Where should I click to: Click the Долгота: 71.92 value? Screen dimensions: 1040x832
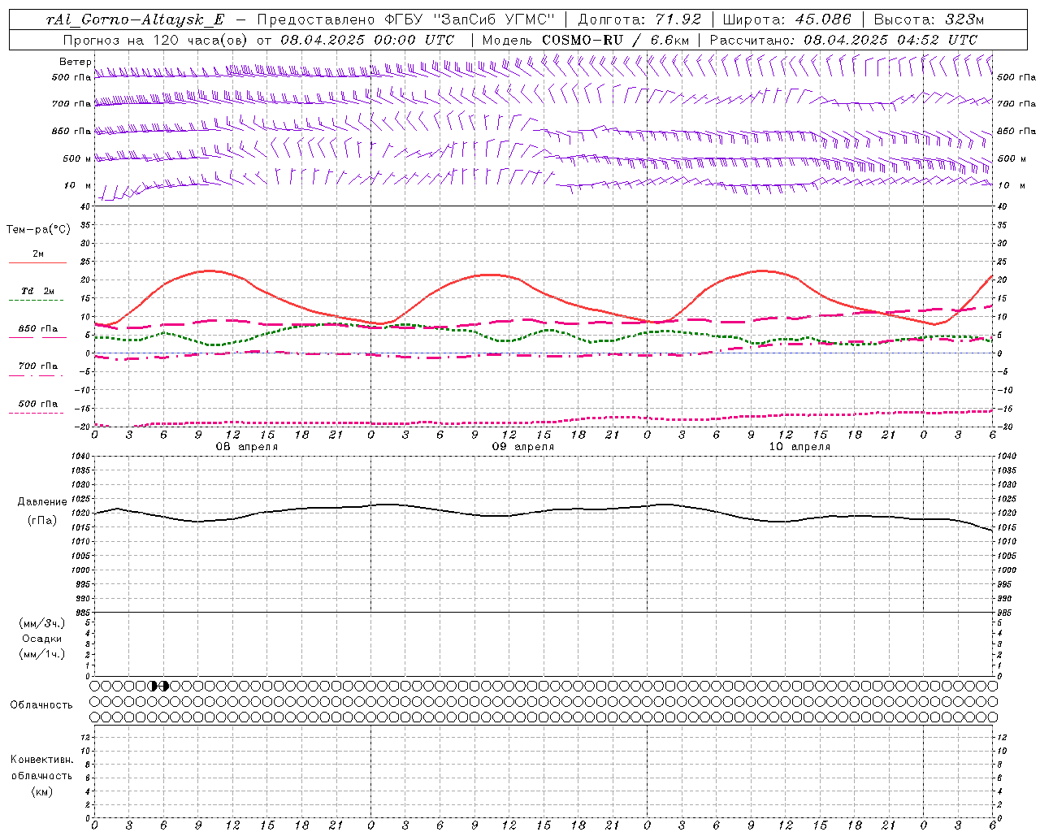(639, 20)
